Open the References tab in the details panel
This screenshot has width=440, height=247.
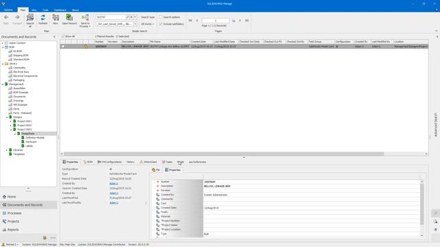197,162
